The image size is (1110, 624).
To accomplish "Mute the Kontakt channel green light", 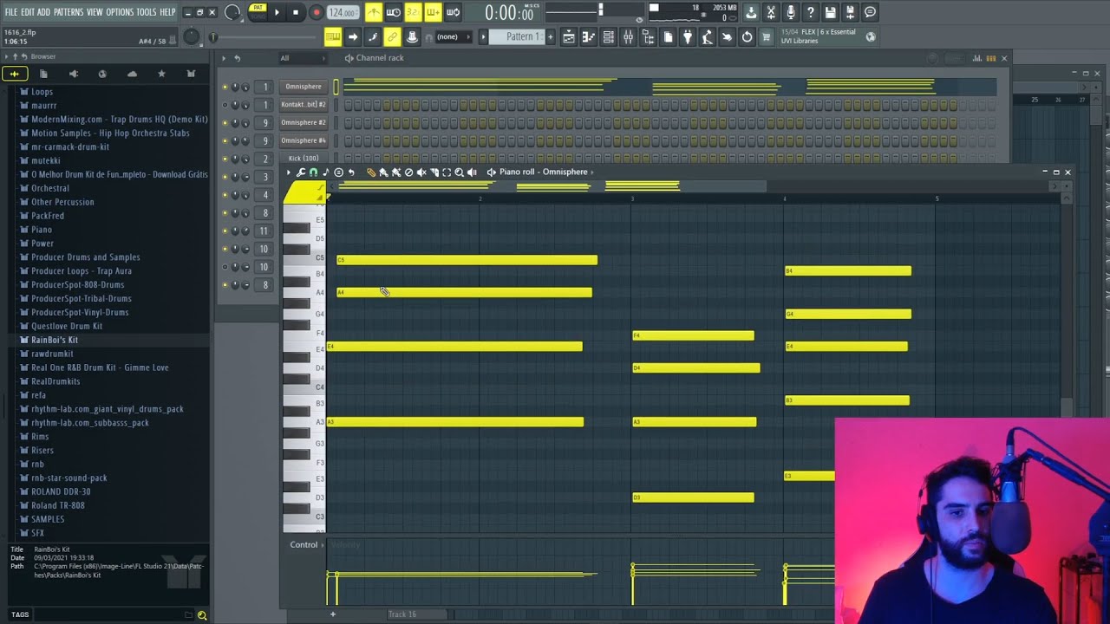I will click(x=225, y=105).
